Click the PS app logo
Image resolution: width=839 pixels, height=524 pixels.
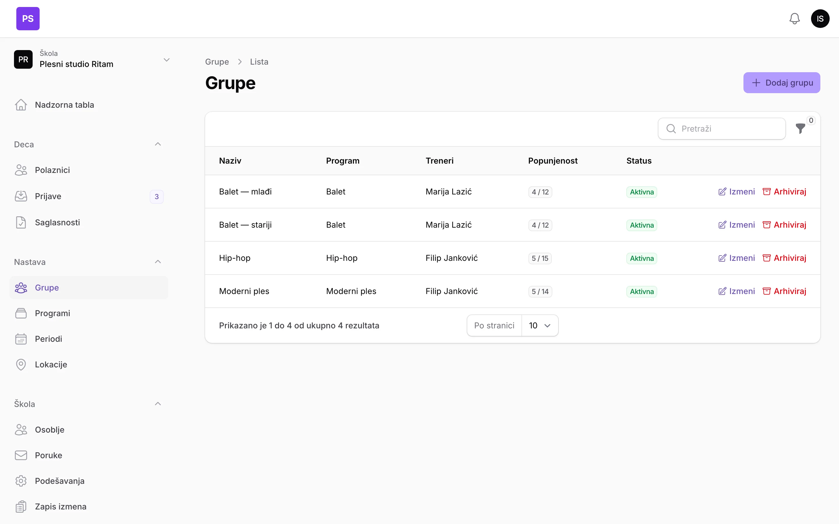(28, 19)
